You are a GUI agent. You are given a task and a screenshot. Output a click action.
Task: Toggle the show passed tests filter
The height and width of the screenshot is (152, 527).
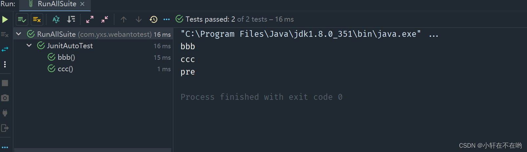tap(22, 20)
